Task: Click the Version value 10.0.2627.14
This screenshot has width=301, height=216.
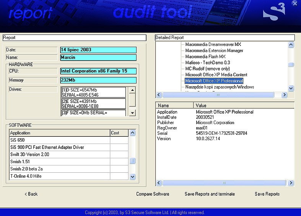Action: point(208,139)
